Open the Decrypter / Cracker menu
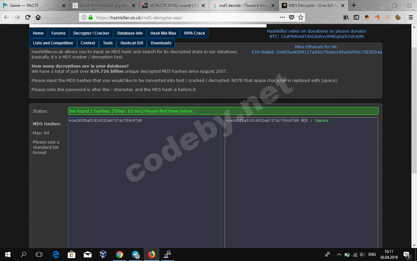The width and height of the screenshot is (417, 261). tap(91, 33)
